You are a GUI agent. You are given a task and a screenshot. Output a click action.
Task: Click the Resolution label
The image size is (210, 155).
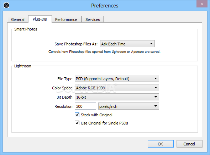pos(63,106)
